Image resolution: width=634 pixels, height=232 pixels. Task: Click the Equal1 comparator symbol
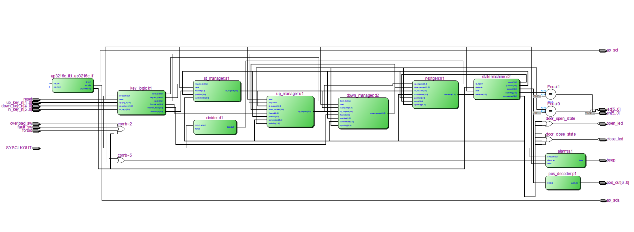(x=551, y=93)
